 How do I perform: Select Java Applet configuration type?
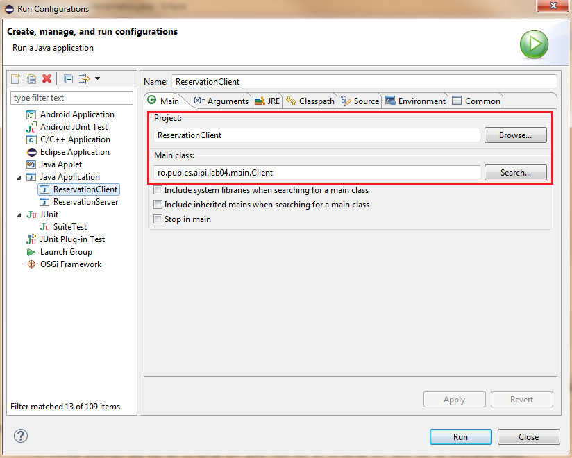point(54,164)
